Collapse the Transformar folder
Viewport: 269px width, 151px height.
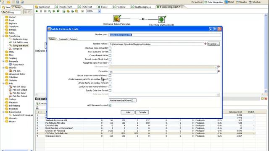click(3, 36)
